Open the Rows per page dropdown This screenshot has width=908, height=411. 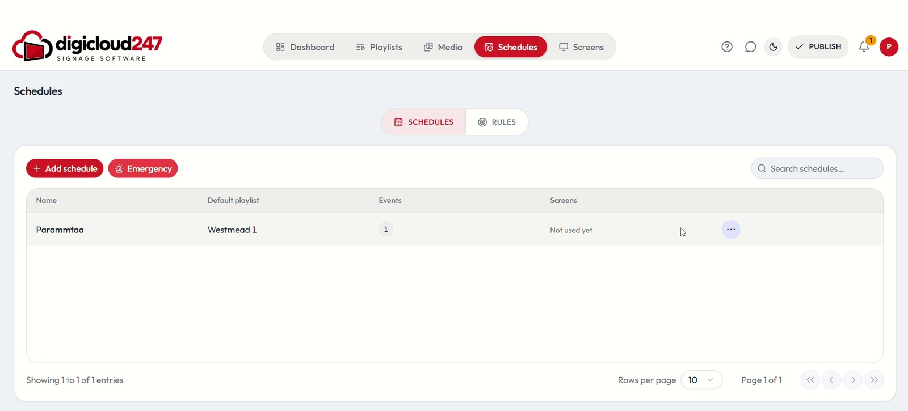coord(701,380)
